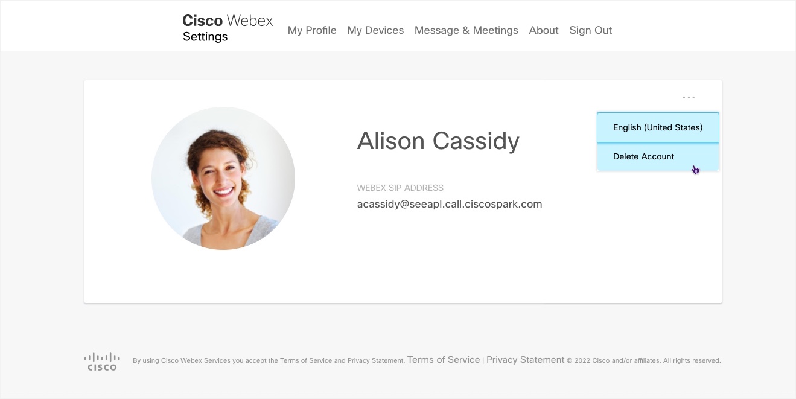Open the My Profile tab

[x=312, y=30]
